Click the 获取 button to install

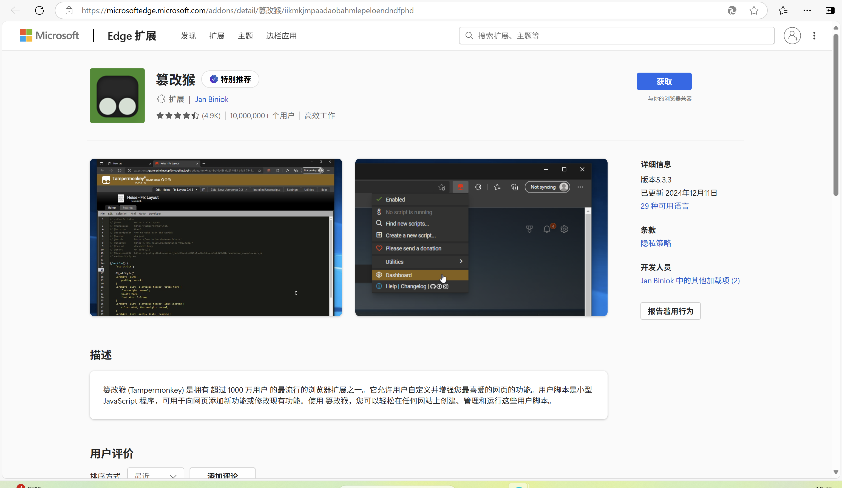point(664,81)
